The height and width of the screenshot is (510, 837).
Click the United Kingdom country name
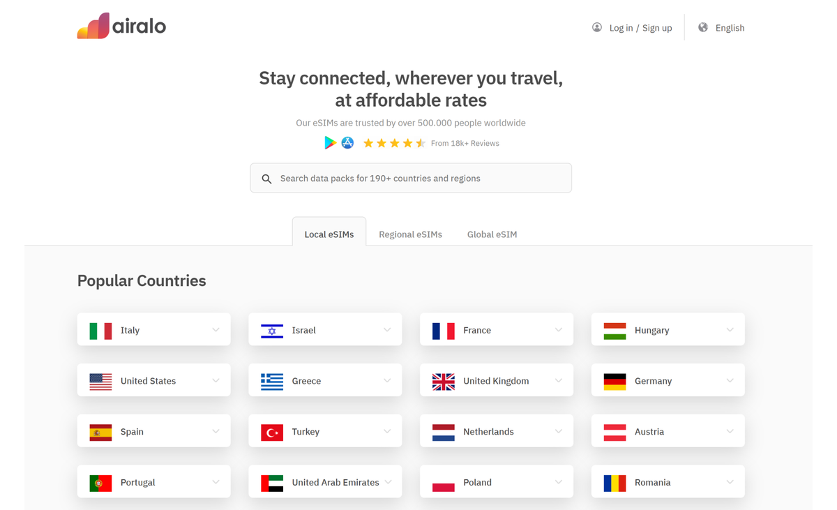pos(496,381)
